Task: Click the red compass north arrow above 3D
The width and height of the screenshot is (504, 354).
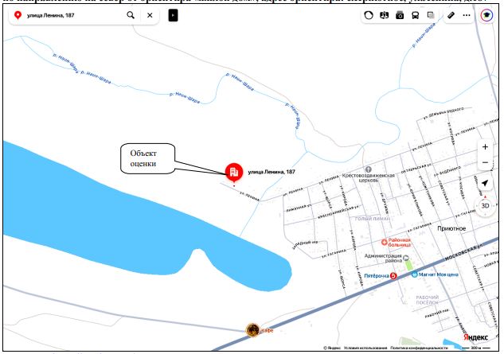Action: click(485, 196)
